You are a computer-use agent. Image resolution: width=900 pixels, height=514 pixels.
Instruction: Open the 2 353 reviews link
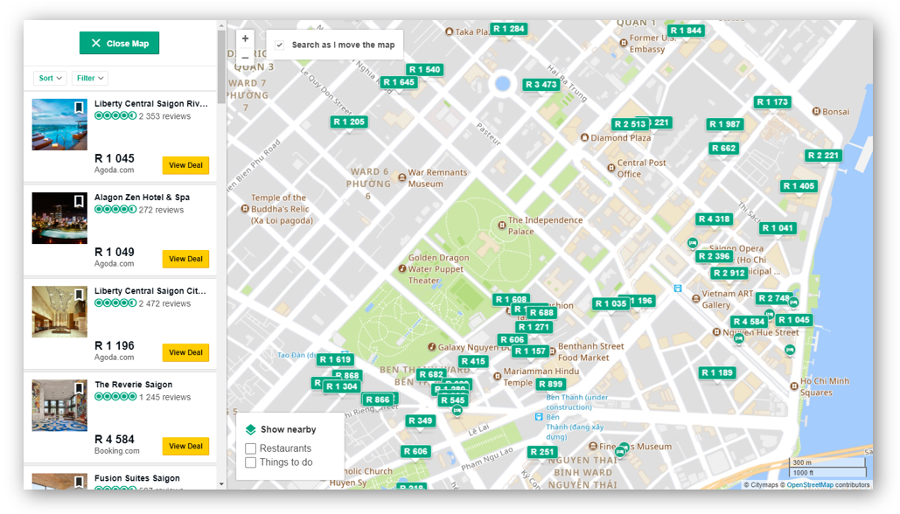pos(164,116)
